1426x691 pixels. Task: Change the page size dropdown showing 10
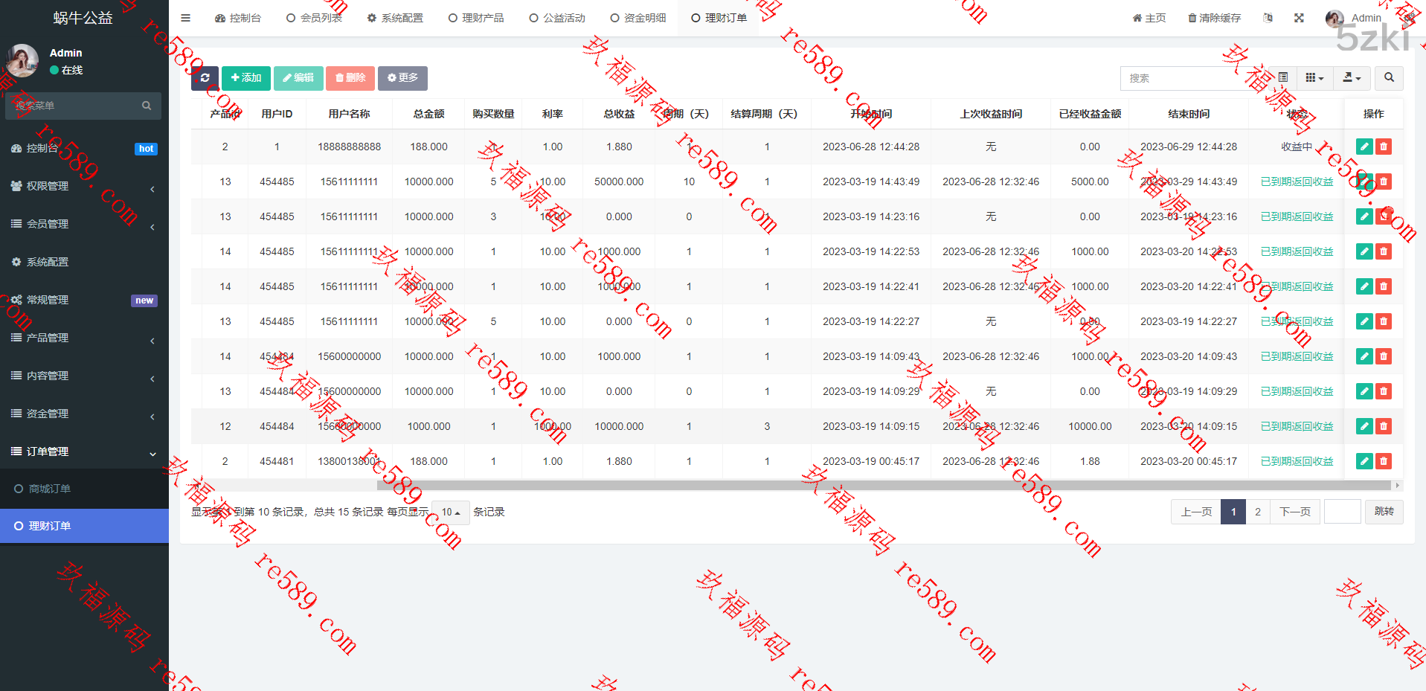450,512
